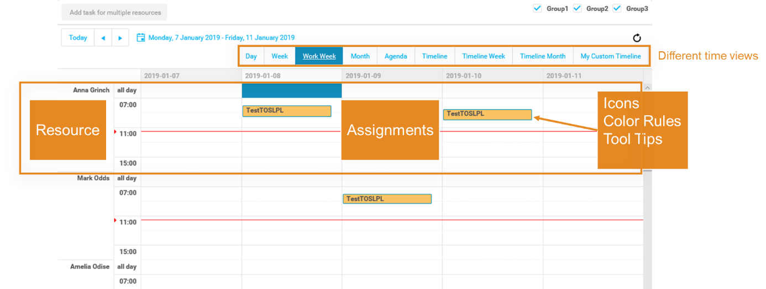Click scrollbar up arrow
Image resolution: width=766 pixels, height=289 pixels.
pos(648,87)
